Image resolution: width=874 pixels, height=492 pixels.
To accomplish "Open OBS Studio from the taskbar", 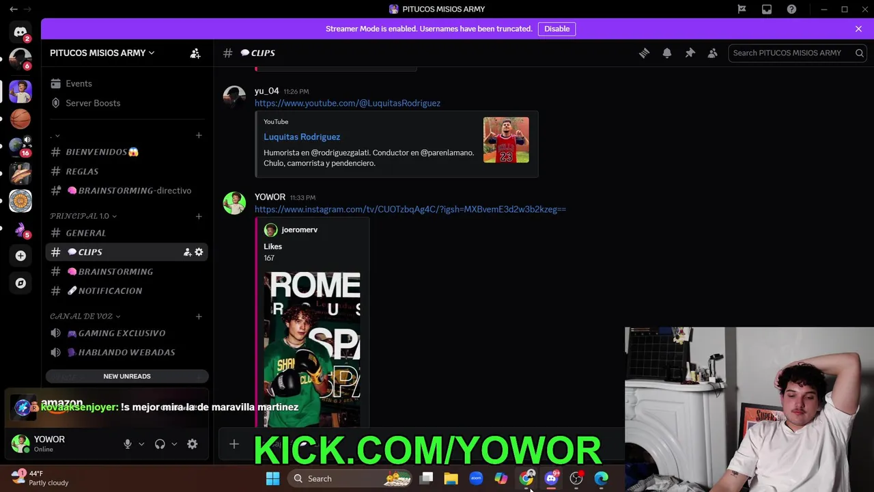I will point(576,478).
